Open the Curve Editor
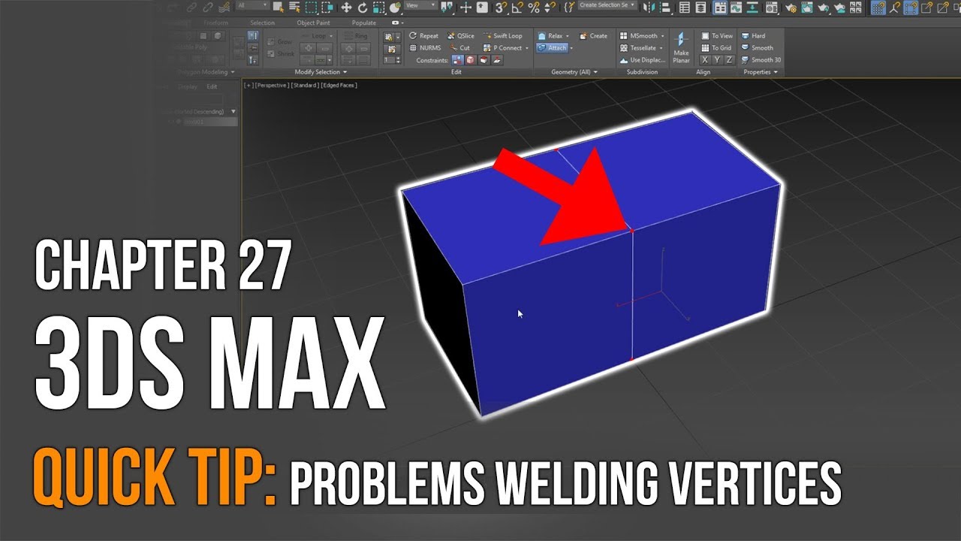This screenshot has width=961, height=541. click(736, 7)
